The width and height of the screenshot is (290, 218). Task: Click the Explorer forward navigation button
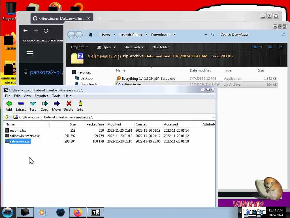[x=79, y=35]
